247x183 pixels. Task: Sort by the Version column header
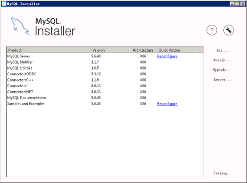tap(110, 50)
